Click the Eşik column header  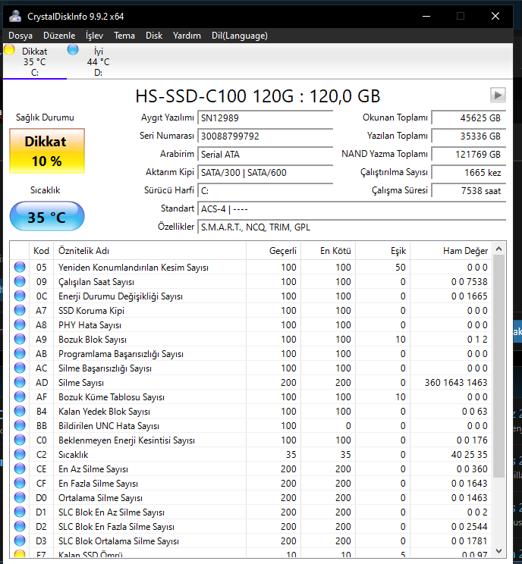pos(382,251)
